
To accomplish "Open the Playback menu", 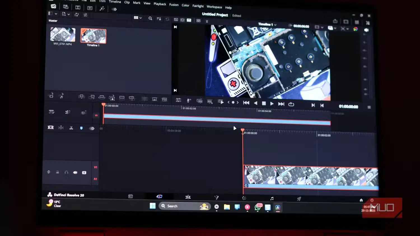I will pyautogui.click(x=160, y=4).
